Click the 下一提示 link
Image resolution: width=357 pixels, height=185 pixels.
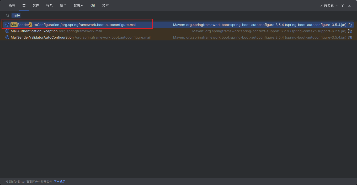click(60, 182)
